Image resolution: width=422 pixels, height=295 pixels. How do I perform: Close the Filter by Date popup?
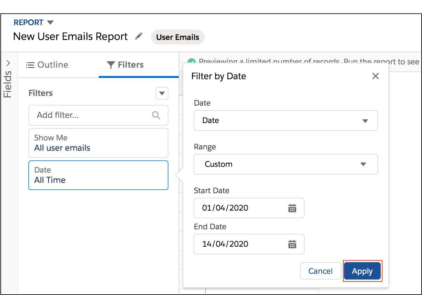(x=375, y=76)
